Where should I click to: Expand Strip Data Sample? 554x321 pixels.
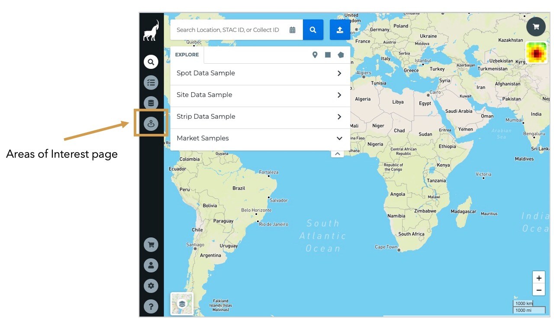tap(260, 117)
